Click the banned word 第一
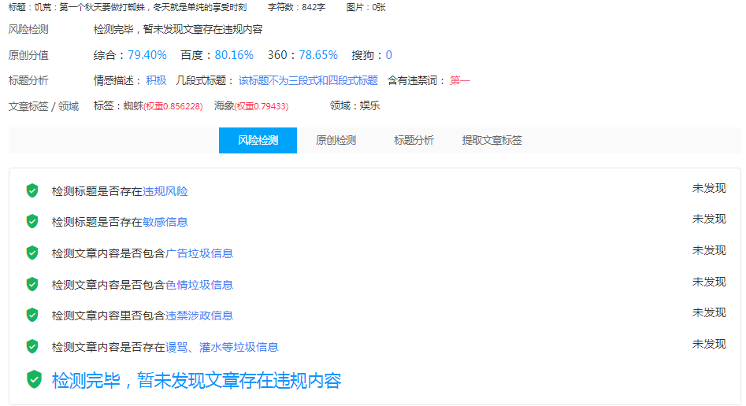 (x=459, y=80)
